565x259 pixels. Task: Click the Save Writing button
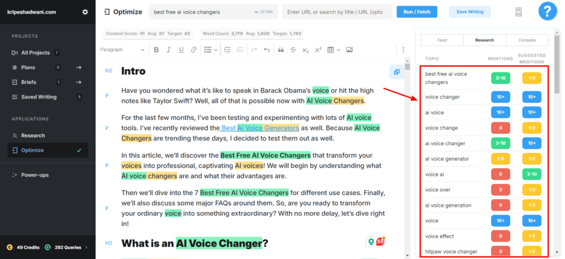click(470, 12)
